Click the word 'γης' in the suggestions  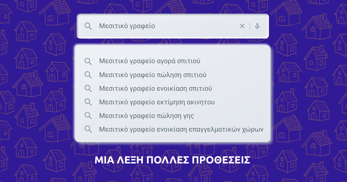(x=188, y=116)
